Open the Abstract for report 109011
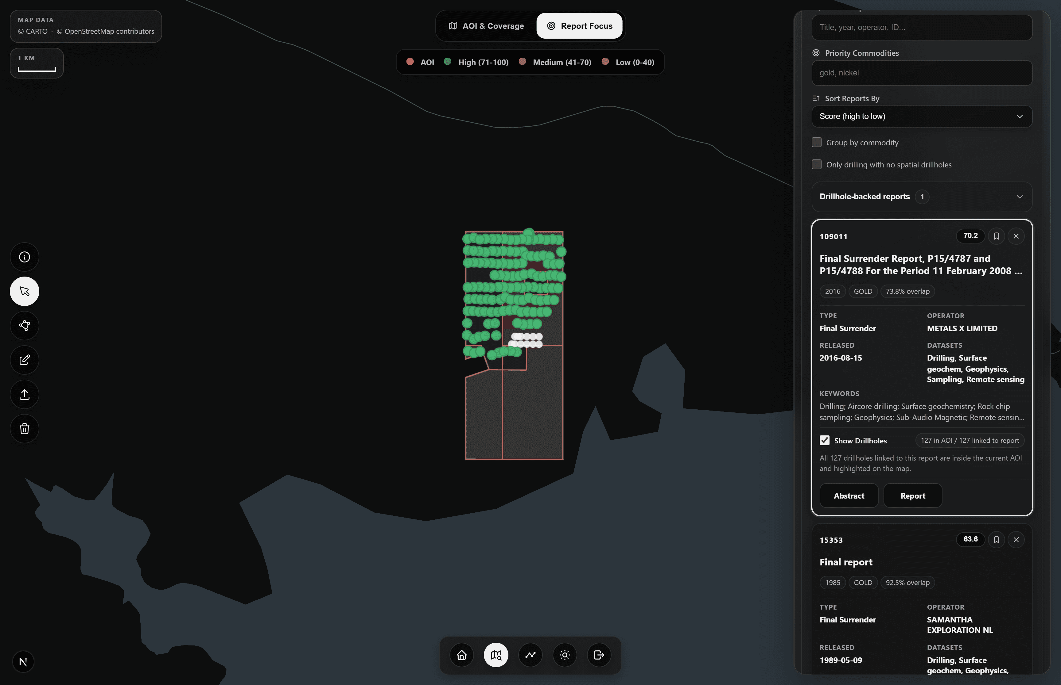This screenshot has height=685, width=1061. [x=849, y=496]
